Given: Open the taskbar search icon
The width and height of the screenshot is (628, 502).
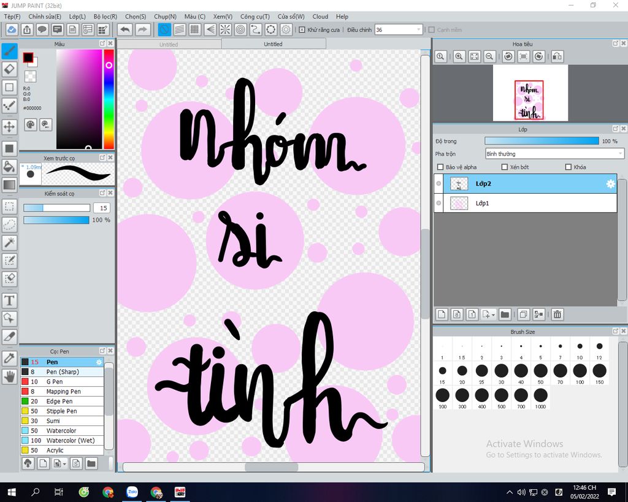Looking at the screenshot, I should click(x=35, y=492).
